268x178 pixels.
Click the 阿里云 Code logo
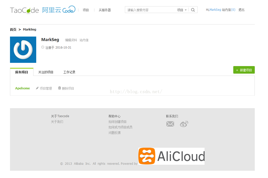59,10
